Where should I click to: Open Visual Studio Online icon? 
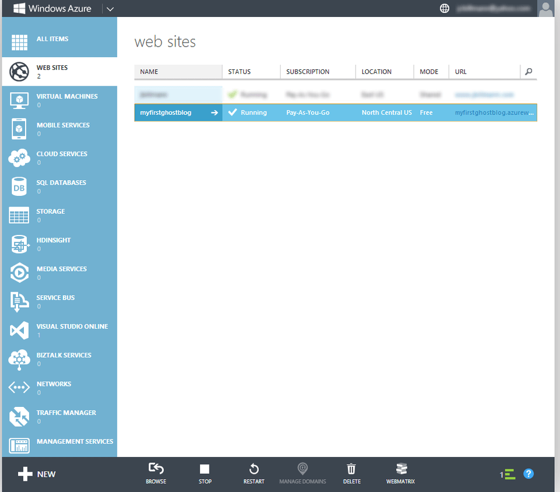(x=19, y=331)
